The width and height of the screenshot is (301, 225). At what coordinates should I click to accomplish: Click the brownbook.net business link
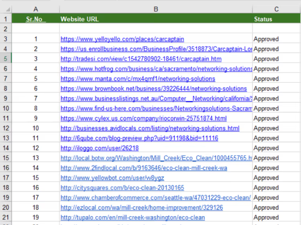[x=154, y=88]
